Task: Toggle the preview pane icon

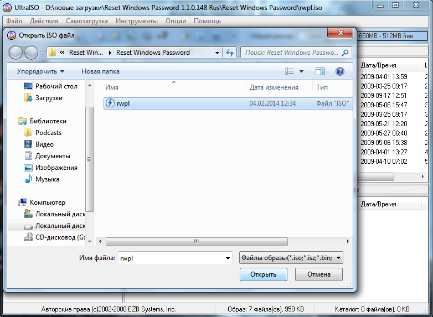Action: pyautogui.click(x=320, y=71)
